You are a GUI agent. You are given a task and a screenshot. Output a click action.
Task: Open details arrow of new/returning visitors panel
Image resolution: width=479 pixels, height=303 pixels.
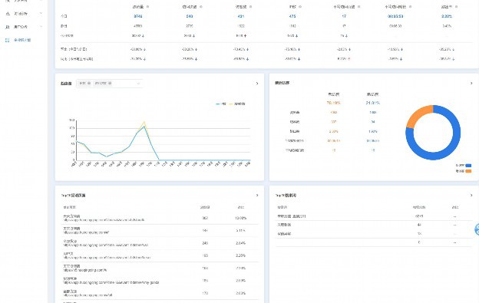471,83
